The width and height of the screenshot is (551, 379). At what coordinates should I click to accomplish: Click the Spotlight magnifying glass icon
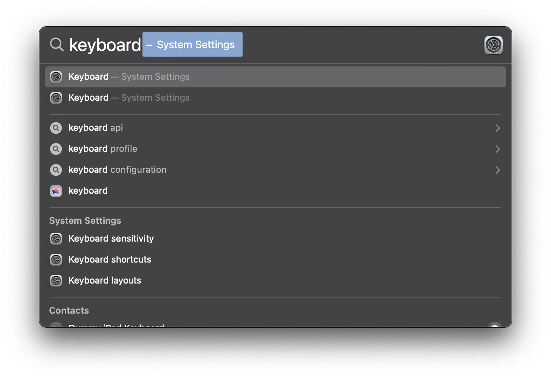pos(57,45)
